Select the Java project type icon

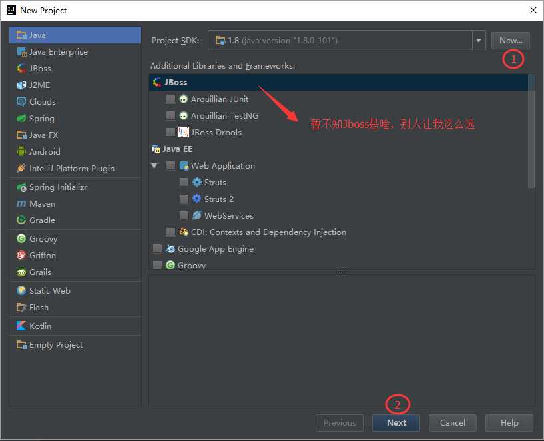pos(21,35)
